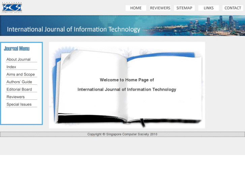Screen dimensions: 245x184
Task: Go to the HOME page
Action: [136, 8]
